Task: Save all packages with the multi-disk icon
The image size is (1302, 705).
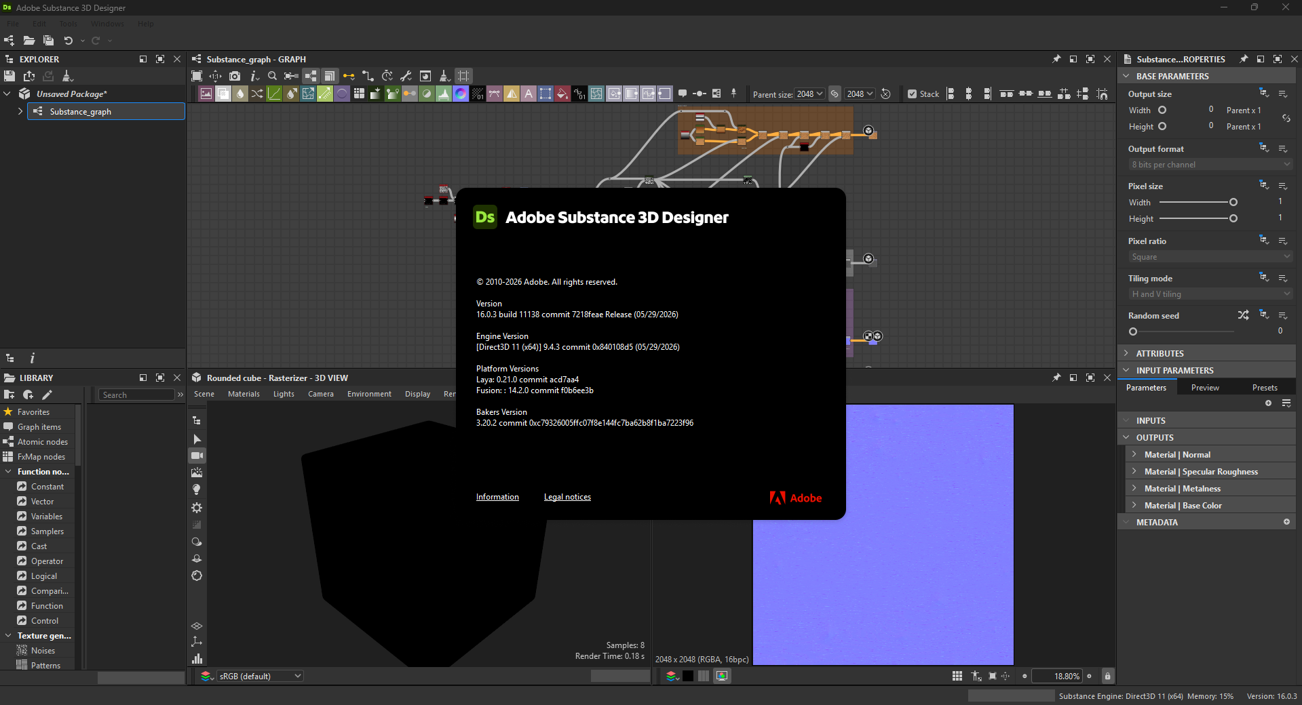Action: click(x=48, y=41)
